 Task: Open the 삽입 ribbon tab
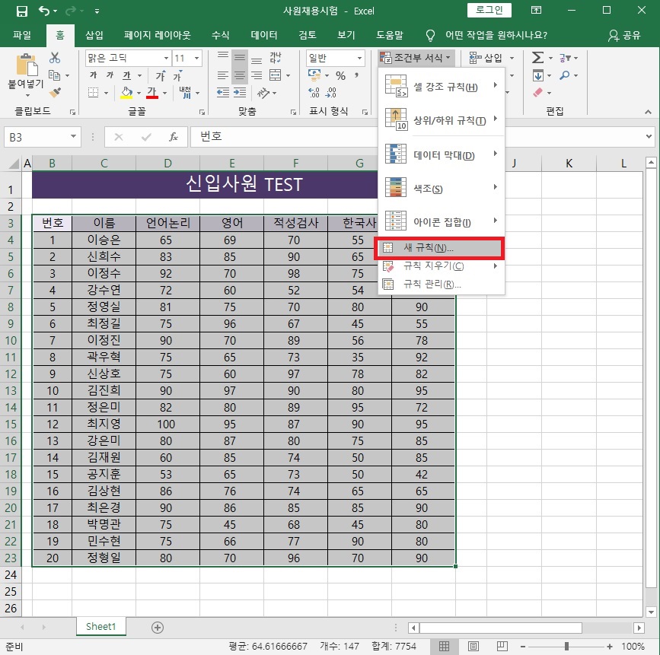tap(94, 35)
